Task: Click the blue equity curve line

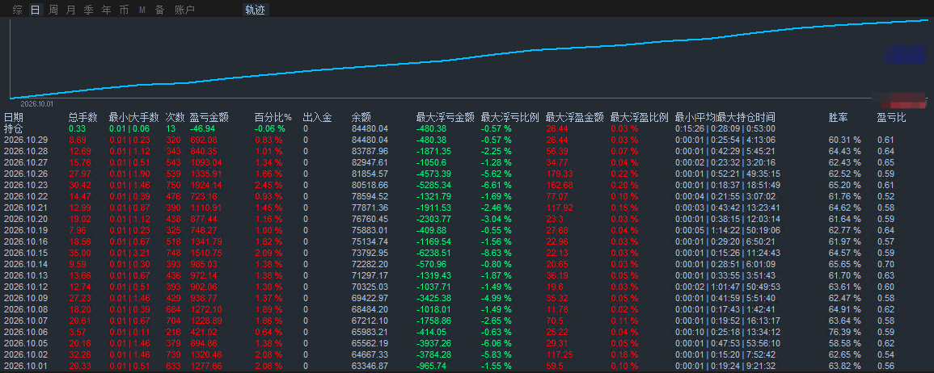Action: (x=467, y=59)
